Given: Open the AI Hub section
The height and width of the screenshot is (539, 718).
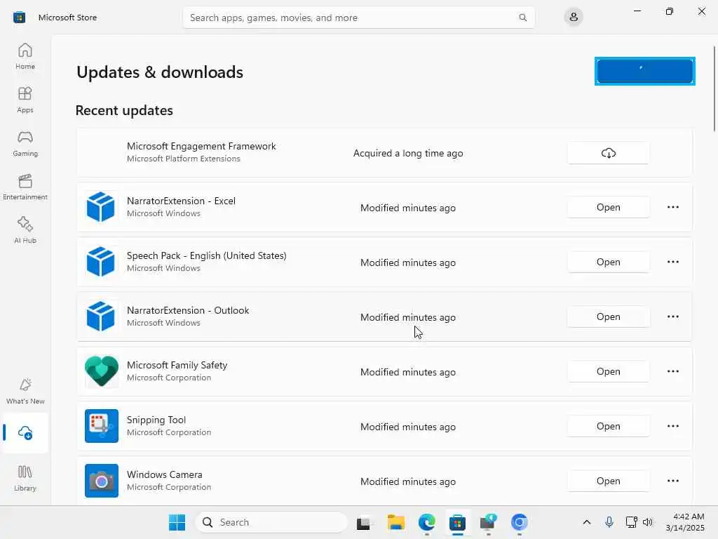Looking at the screenshot, I should pyautogui.click(x=25, y=230).
